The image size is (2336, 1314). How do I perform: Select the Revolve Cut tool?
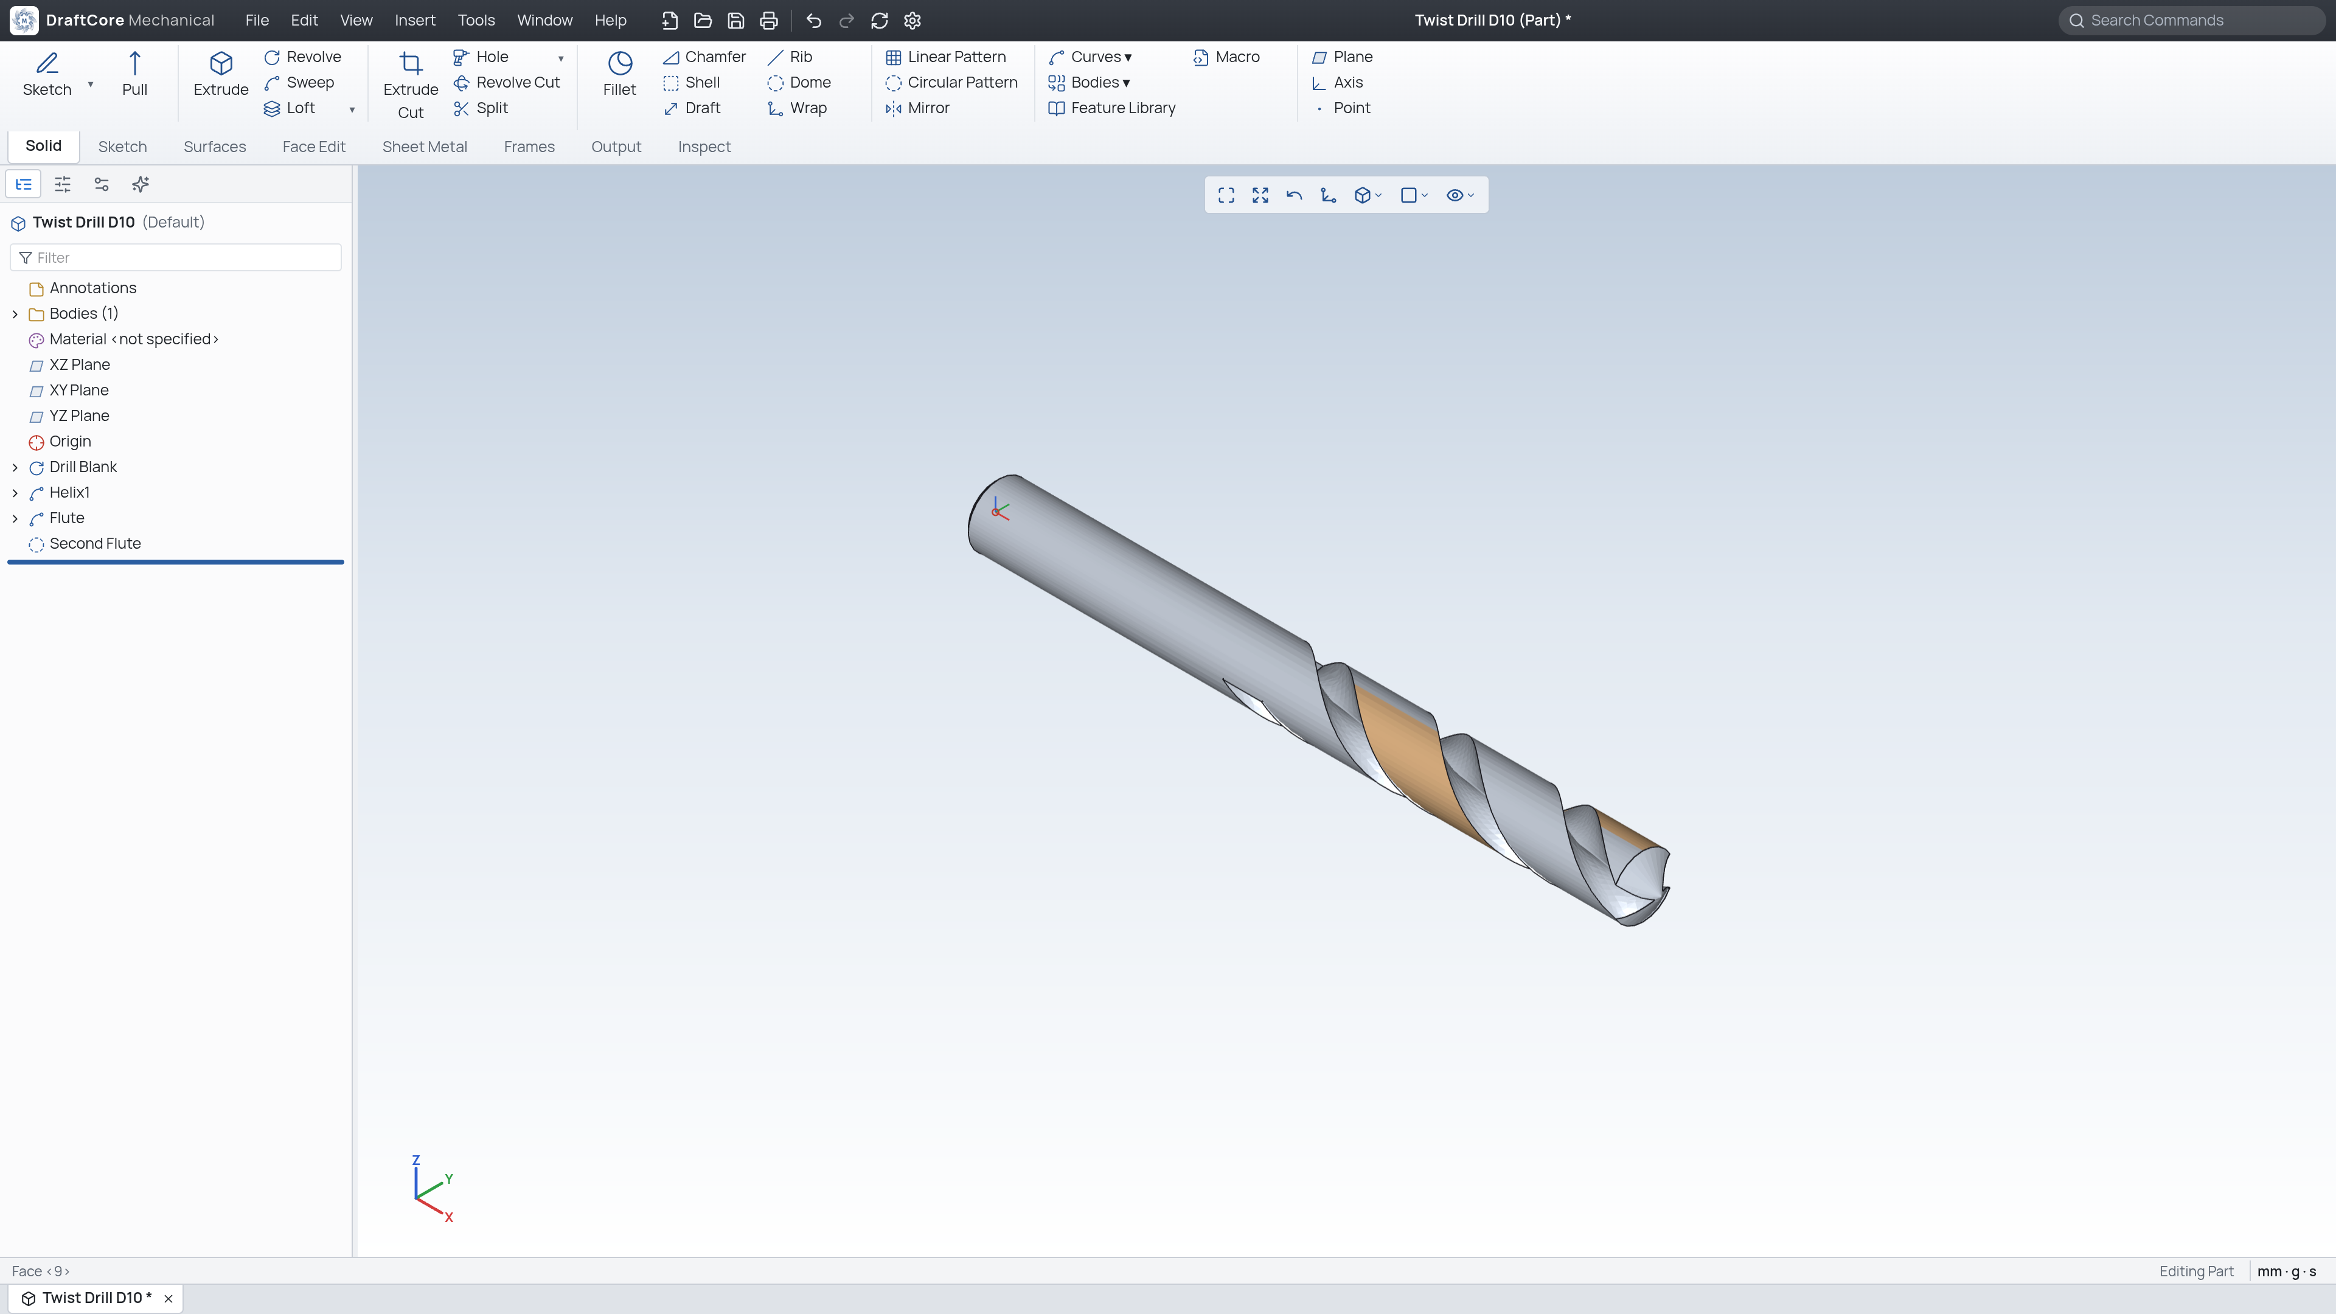click(x=507, y=83)
